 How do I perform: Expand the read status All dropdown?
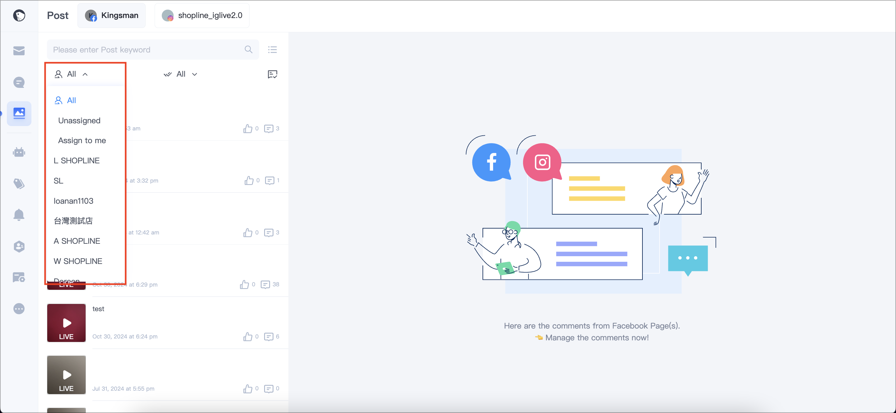180,74
